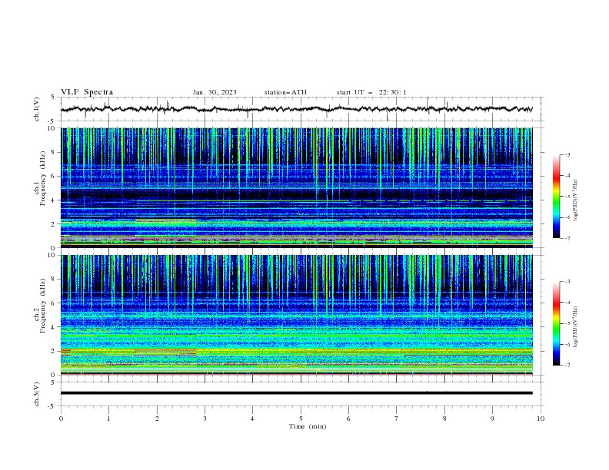The image size is (609, 470).
Task: Click the time axis tick label "5"
Action: (x=301, y=419)
